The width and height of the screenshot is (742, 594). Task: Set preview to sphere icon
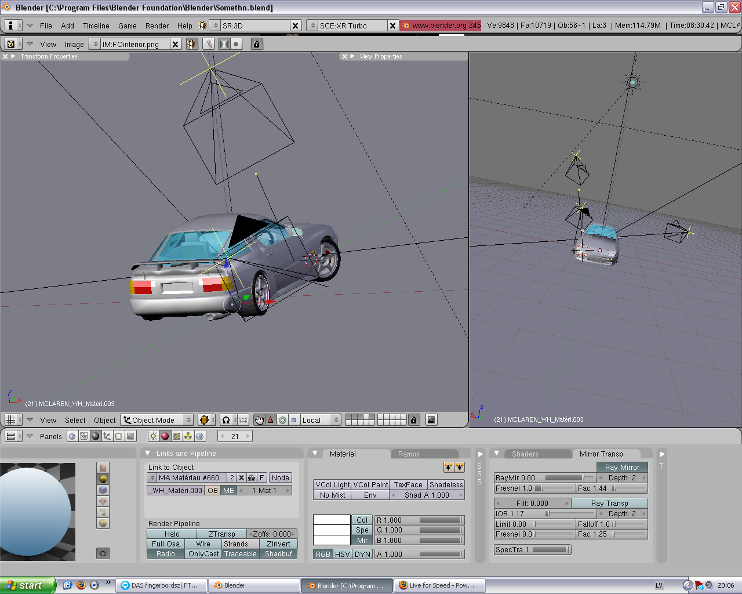[x=103, y=479]
